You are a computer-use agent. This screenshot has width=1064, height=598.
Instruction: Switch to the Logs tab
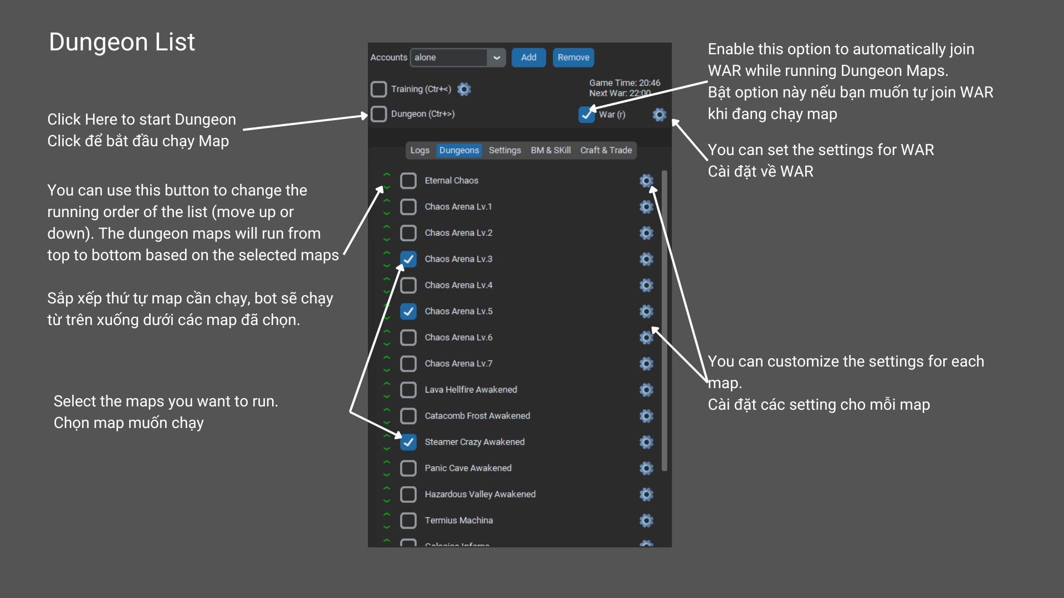point(420,150)
